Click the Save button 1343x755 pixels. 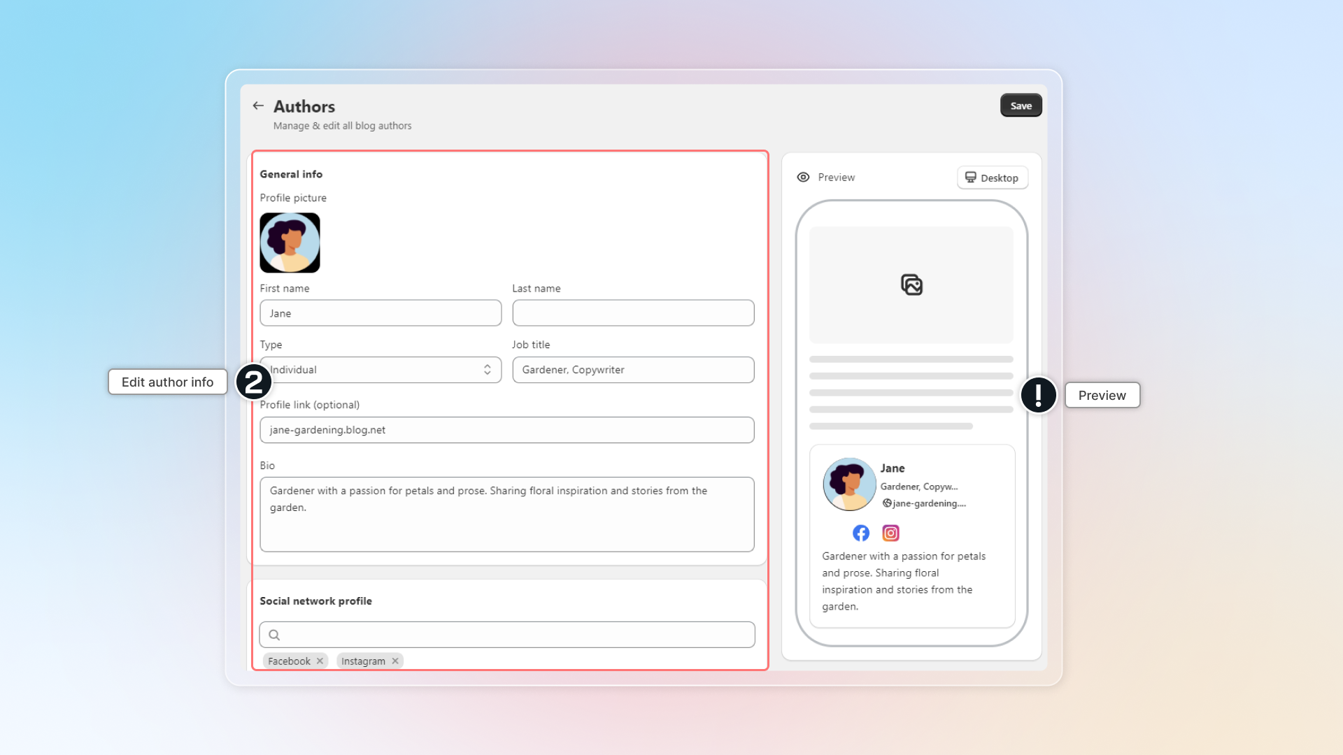[x=1021, y=106]
